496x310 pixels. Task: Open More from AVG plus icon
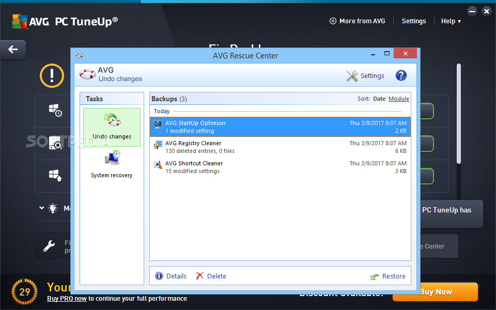[x=333, y=21]
